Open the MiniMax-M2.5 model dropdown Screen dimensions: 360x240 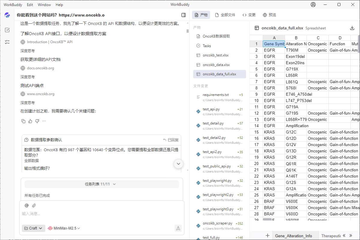coord(64,228)
